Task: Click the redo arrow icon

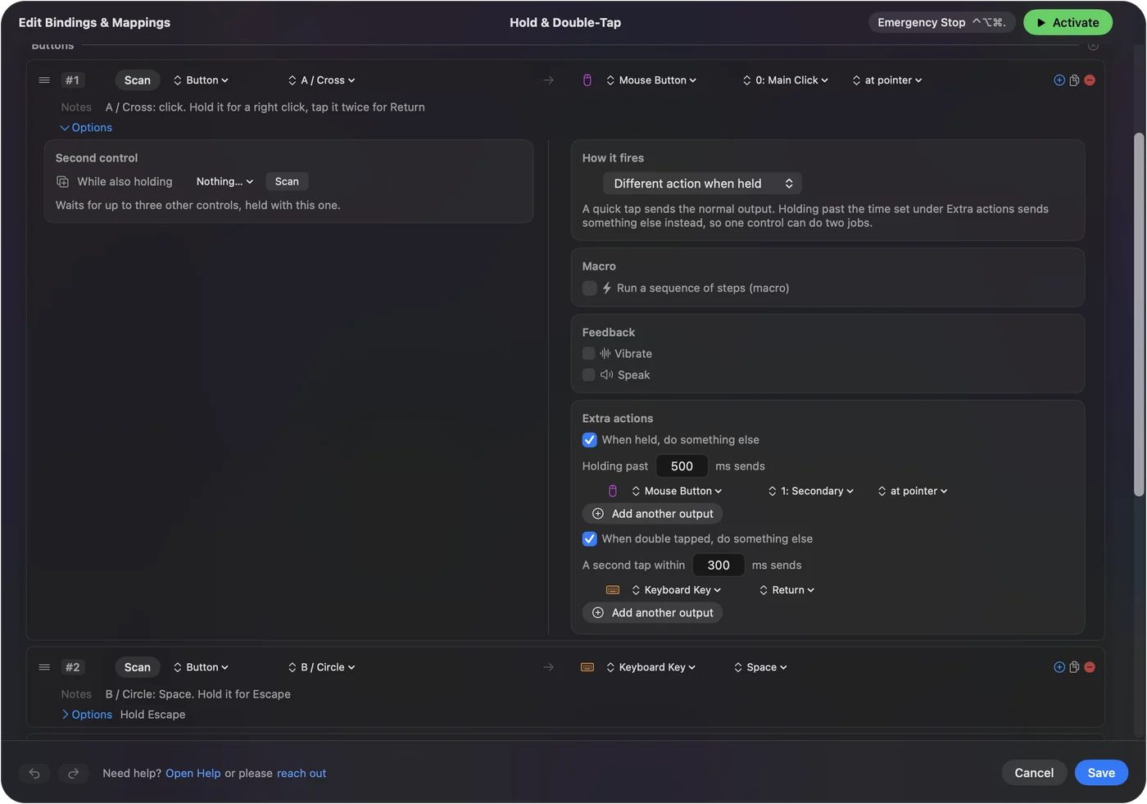Action: [x=73, y=773]
